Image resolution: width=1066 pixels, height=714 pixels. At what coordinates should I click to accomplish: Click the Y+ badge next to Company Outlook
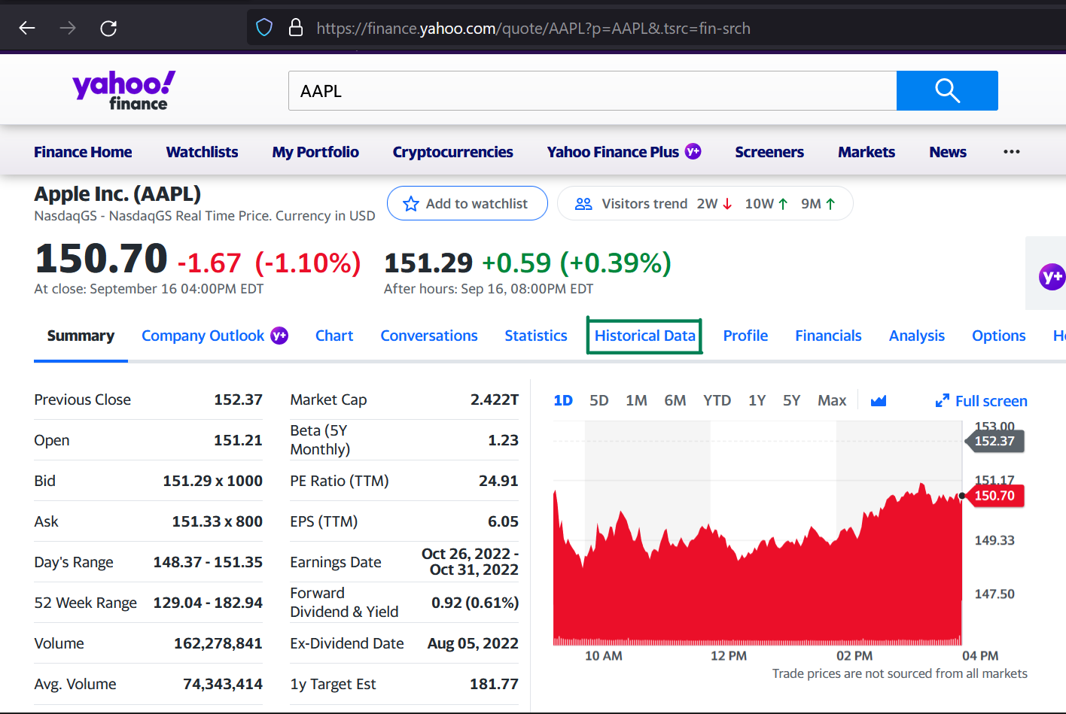point(279,336)
